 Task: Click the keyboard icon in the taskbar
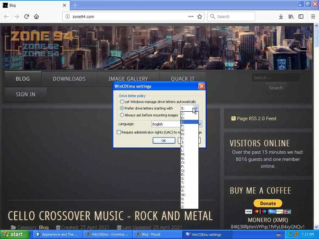click(x=279, y=235)
